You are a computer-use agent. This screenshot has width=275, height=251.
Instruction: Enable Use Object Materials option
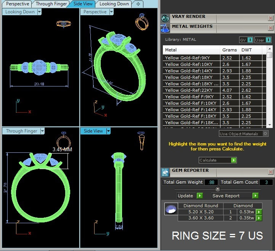coord(265,134)
